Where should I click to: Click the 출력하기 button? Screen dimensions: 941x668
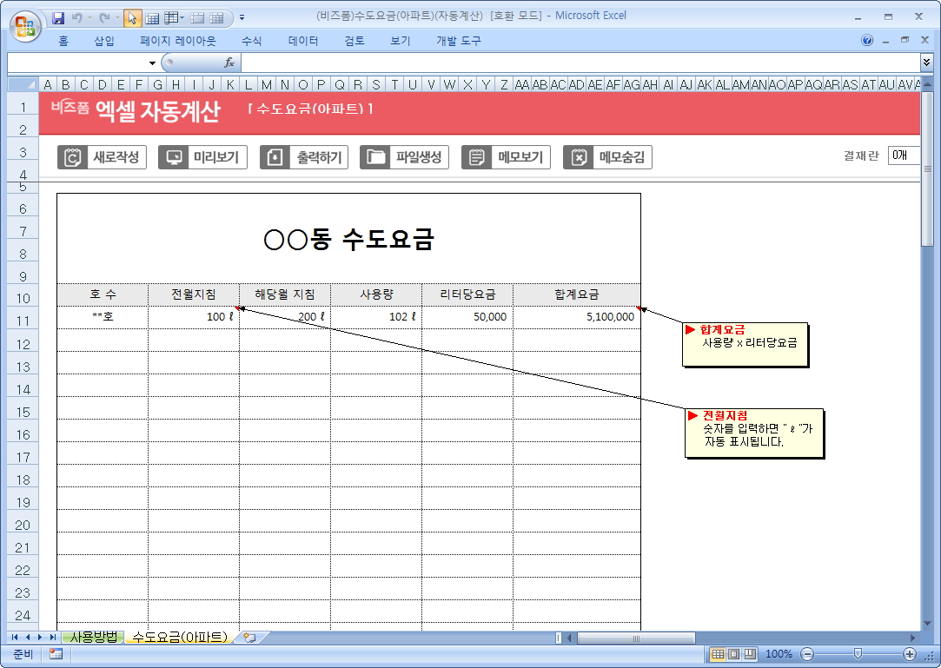point(304,157)
